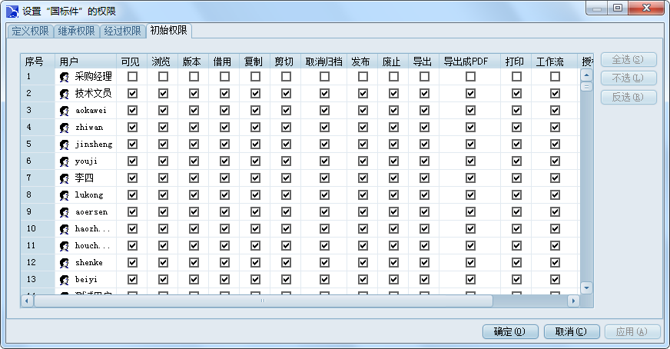Select the aokawei user avatar icon
The image size is (670, 349).
pyautogui.click(x=65, y=111)
